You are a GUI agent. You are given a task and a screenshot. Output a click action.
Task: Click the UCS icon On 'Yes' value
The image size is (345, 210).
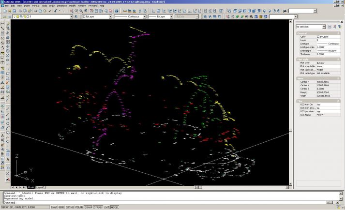328,105
